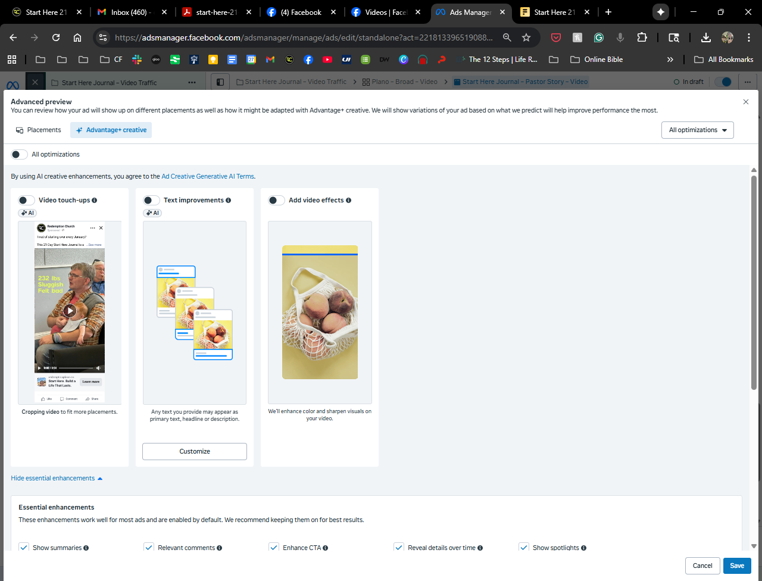The width and height of the screenshot is (762, 581).
Task: Uncheck the Relevant comments checkbox
Action: pyautogui.click(x=149, y=547)
